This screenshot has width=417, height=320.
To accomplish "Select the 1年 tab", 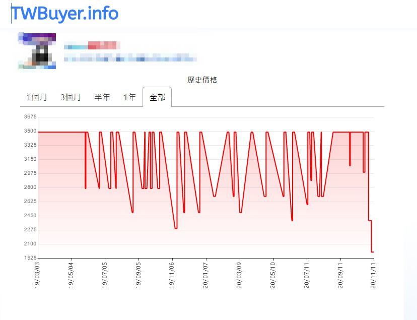I will 129,97.
